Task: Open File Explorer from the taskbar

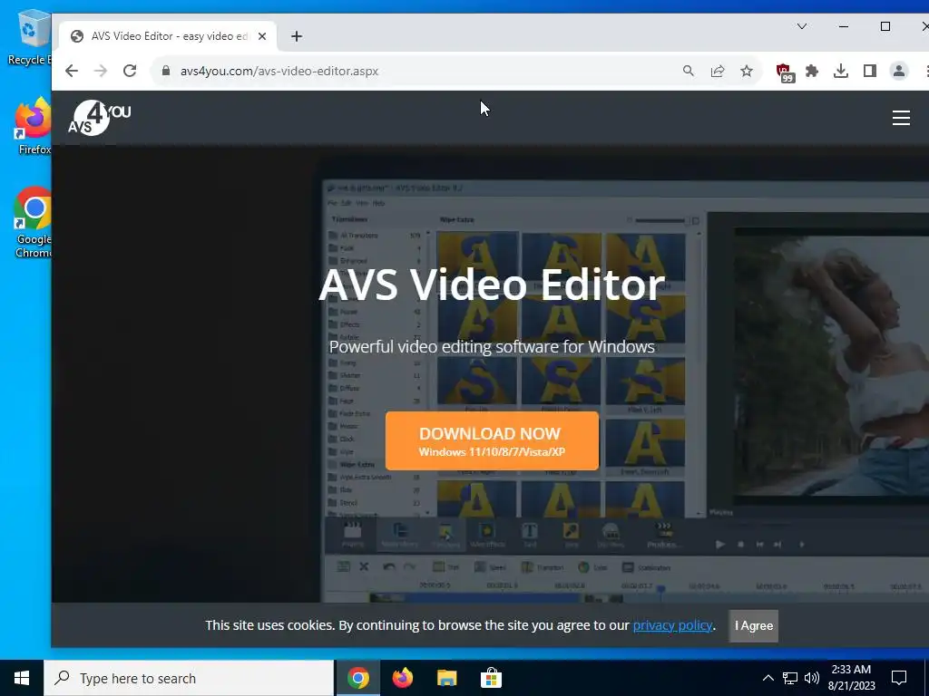Action: coord(446,678)
